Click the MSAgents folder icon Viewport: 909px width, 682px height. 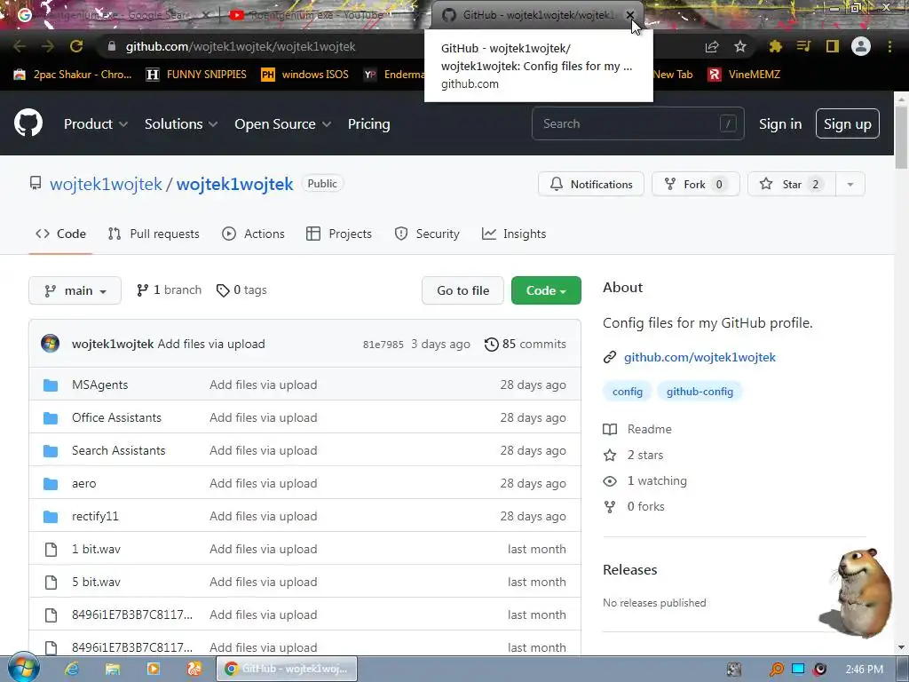click(51, 385)
